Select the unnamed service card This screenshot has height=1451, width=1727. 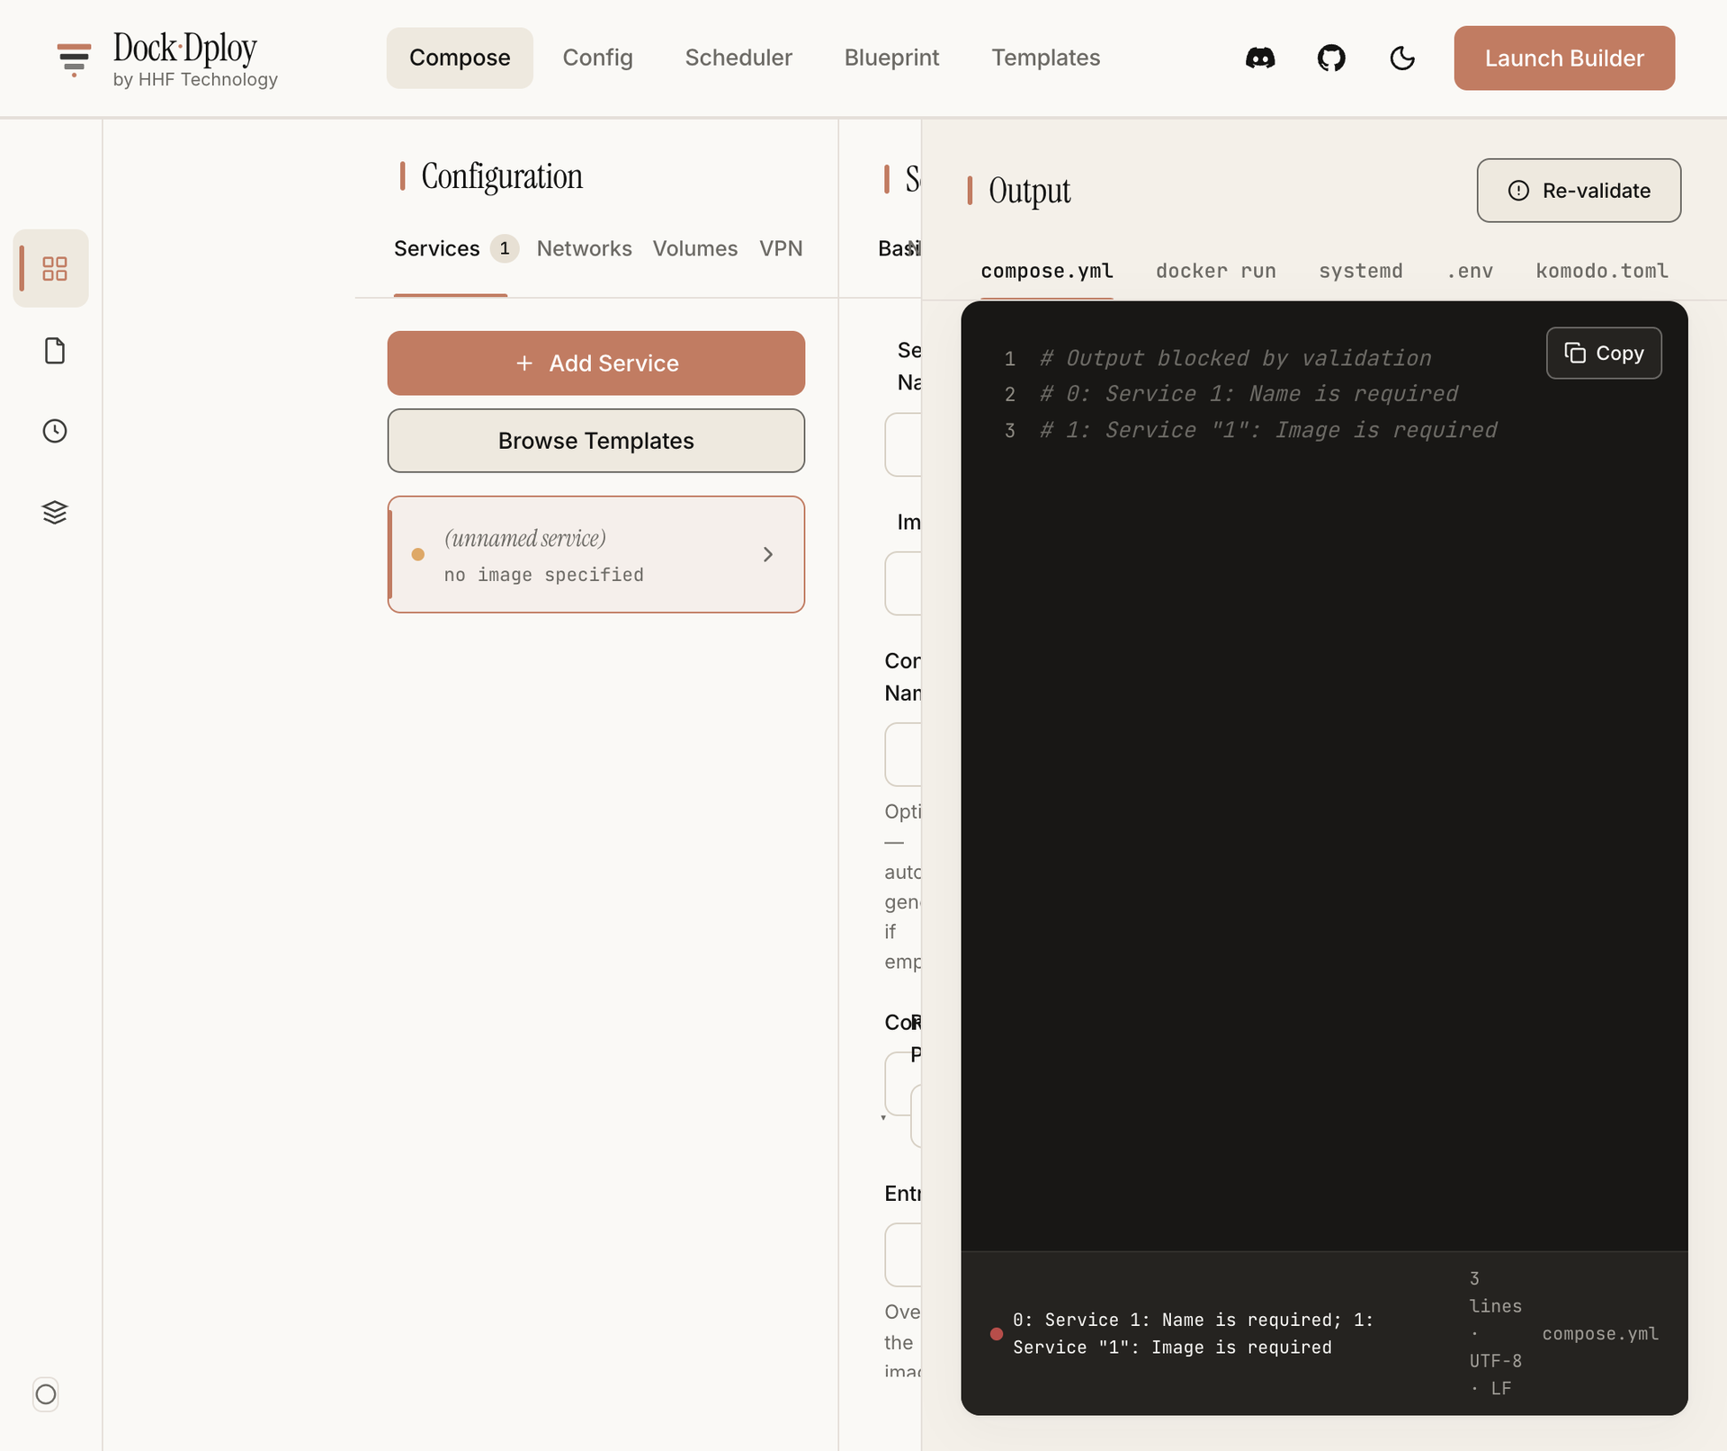click(x=596, y=554)
